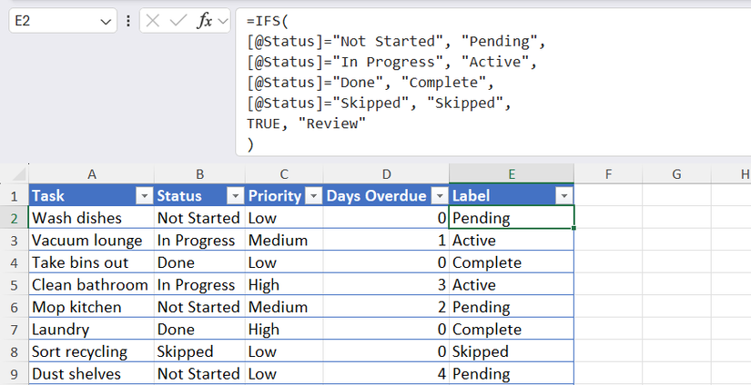This screenshot has width=751, height=385.
Task: Select column G header
Action: tap(676, 174)
